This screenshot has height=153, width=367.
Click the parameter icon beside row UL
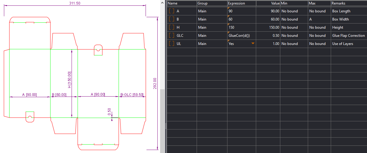pyautogui.click(x=172, y=44)
